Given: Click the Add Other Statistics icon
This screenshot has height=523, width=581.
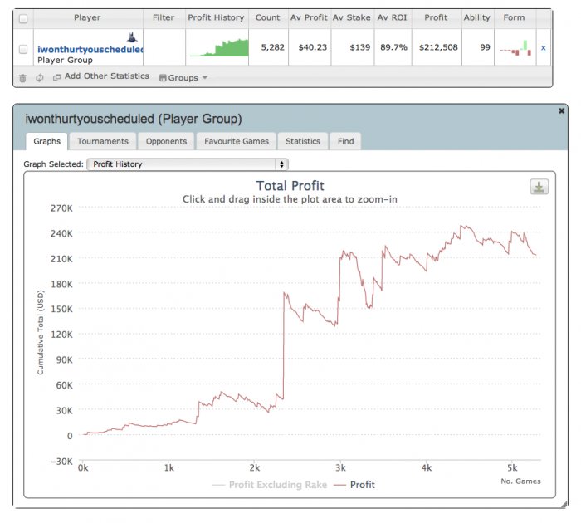Looking at the screenshot, I should pos(56,77).
